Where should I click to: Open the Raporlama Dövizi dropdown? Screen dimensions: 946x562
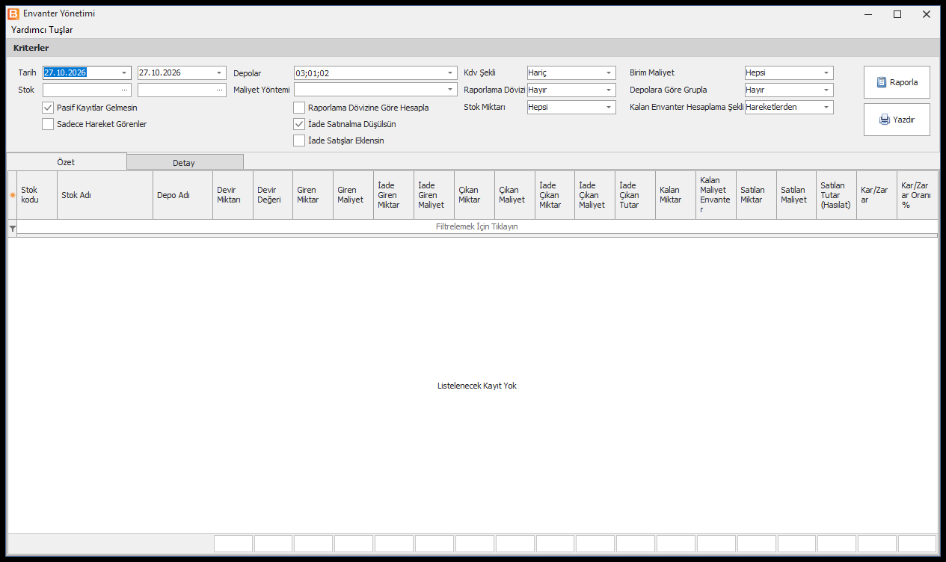(609, 90)
